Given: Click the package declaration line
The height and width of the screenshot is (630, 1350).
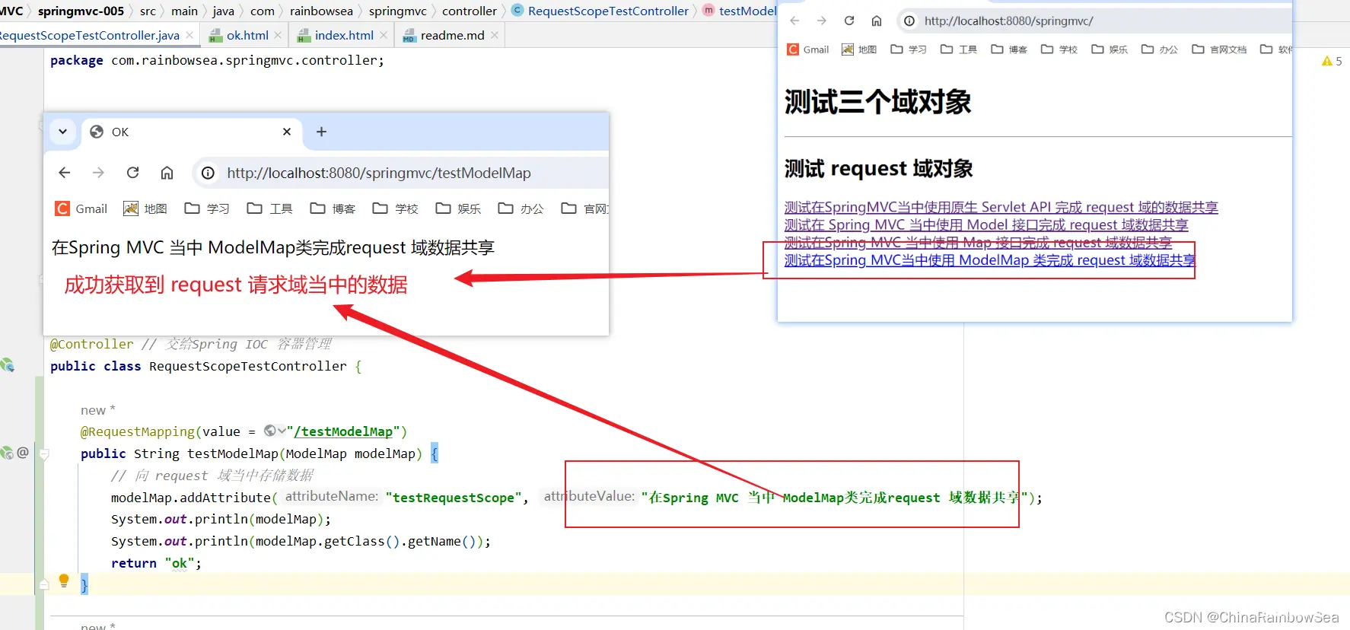Looking at the screenshot, I should tap(217, 60).
